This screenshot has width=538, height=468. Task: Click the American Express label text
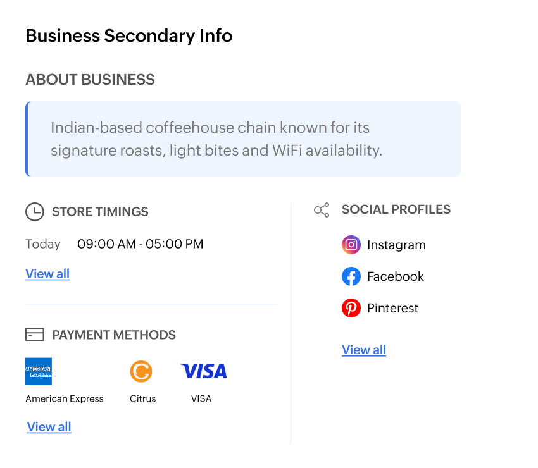click(x=65, y=398)
